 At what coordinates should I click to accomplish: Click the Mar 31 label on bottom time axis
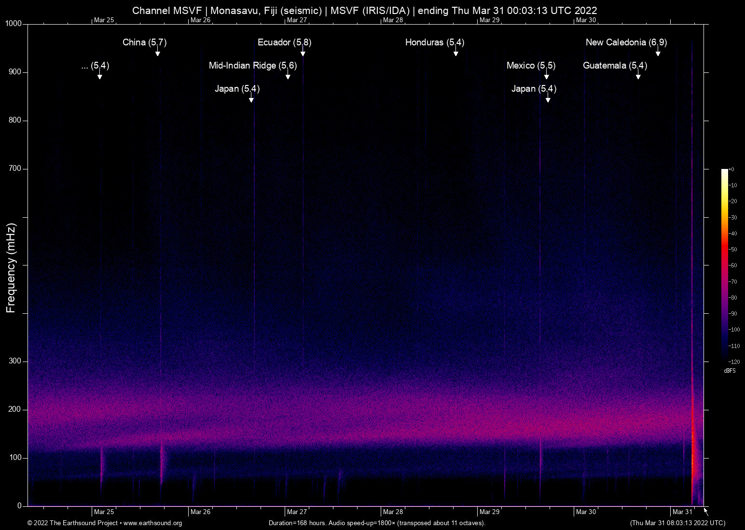(x=682, y=512)
